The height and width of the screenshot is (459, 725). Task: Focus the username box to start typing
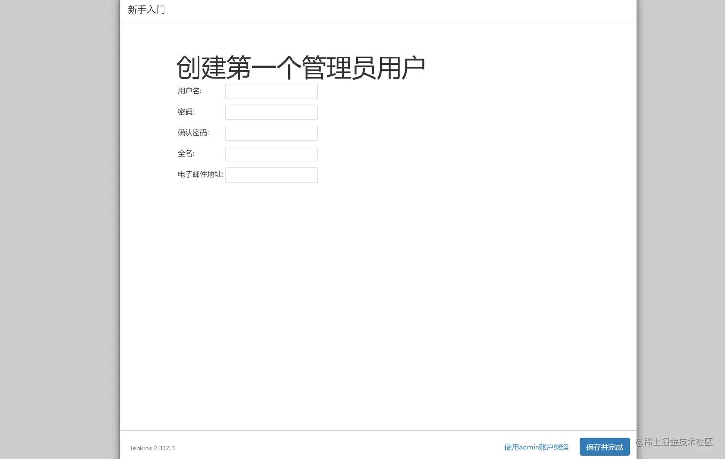click(271, 91)
